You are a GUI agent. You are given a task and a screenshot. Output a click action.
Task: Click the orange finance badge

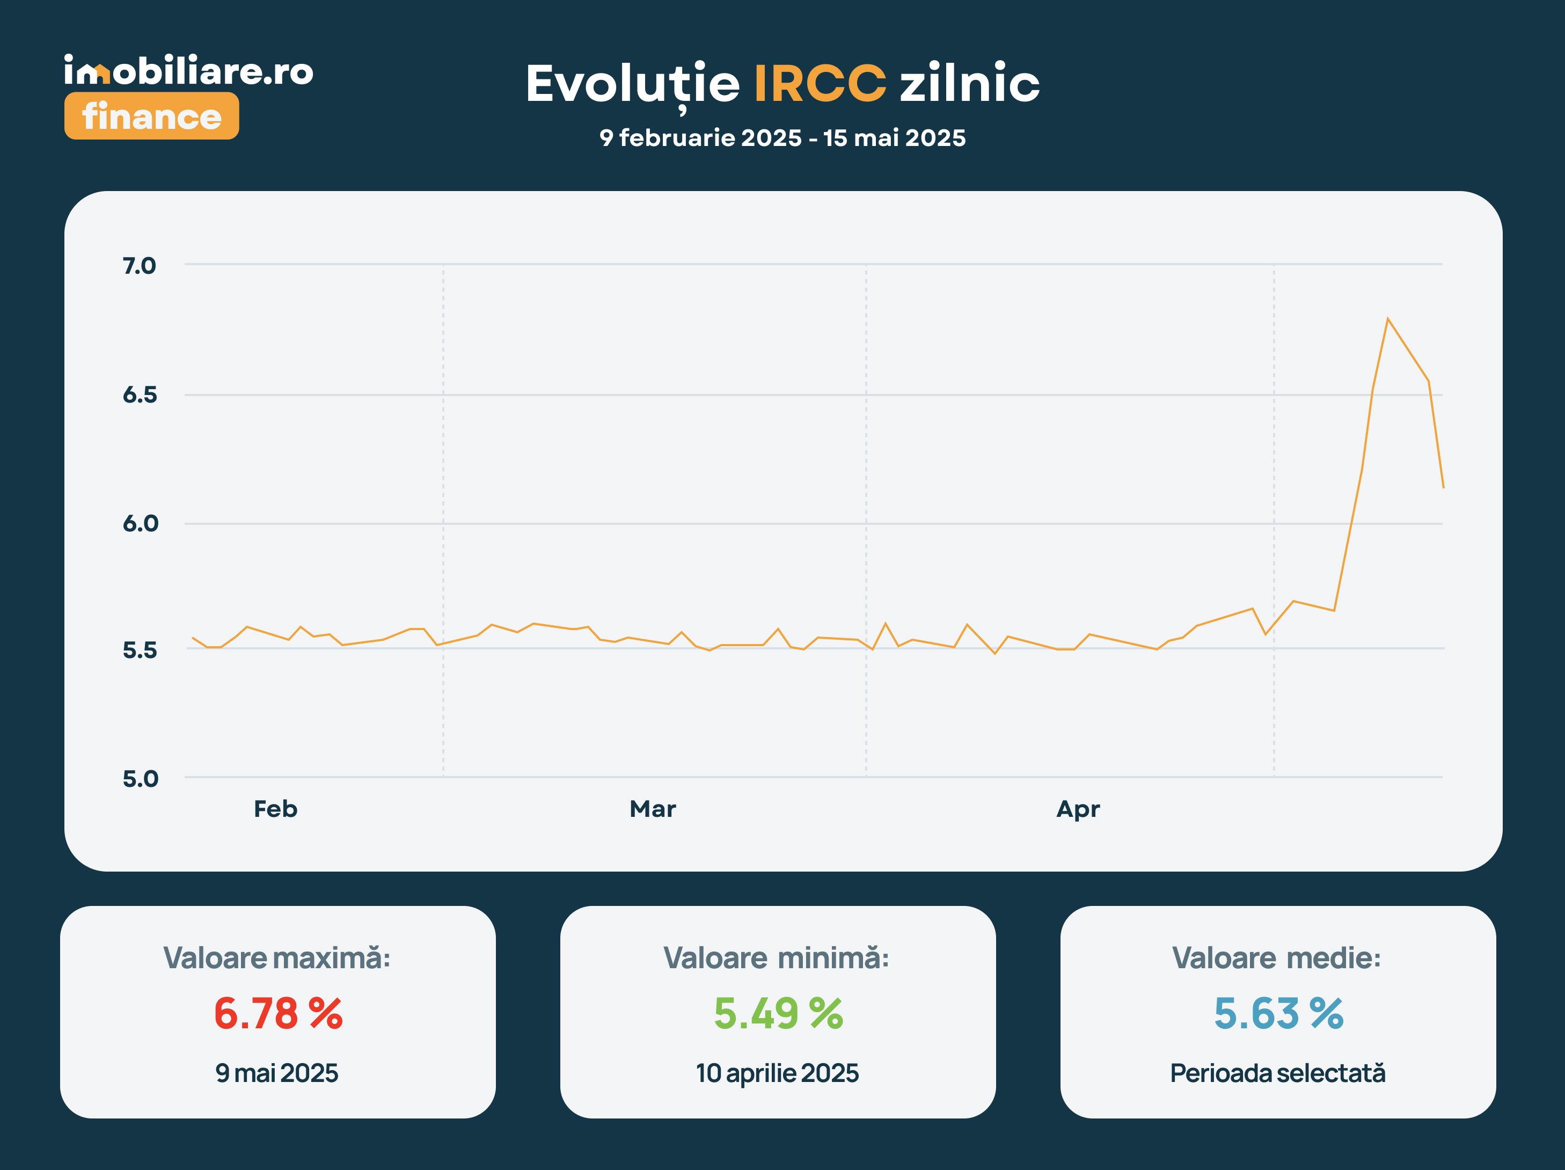pos(151,116)
